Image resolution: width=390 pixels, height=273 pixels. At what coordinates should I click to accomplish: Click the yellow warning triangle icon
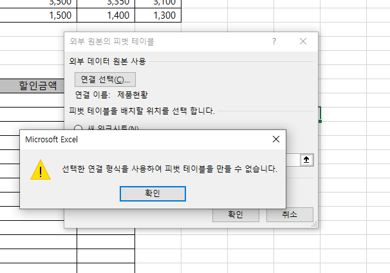[x=41, y=169]
